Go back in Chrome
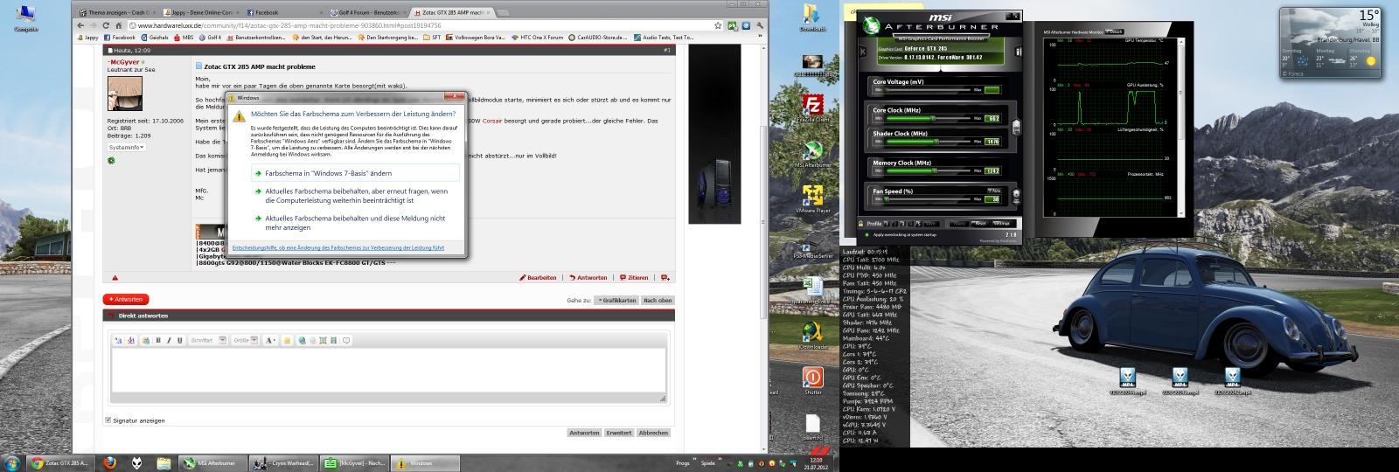Viewport: 1399px width, 472px height. (x=80, y=25)
